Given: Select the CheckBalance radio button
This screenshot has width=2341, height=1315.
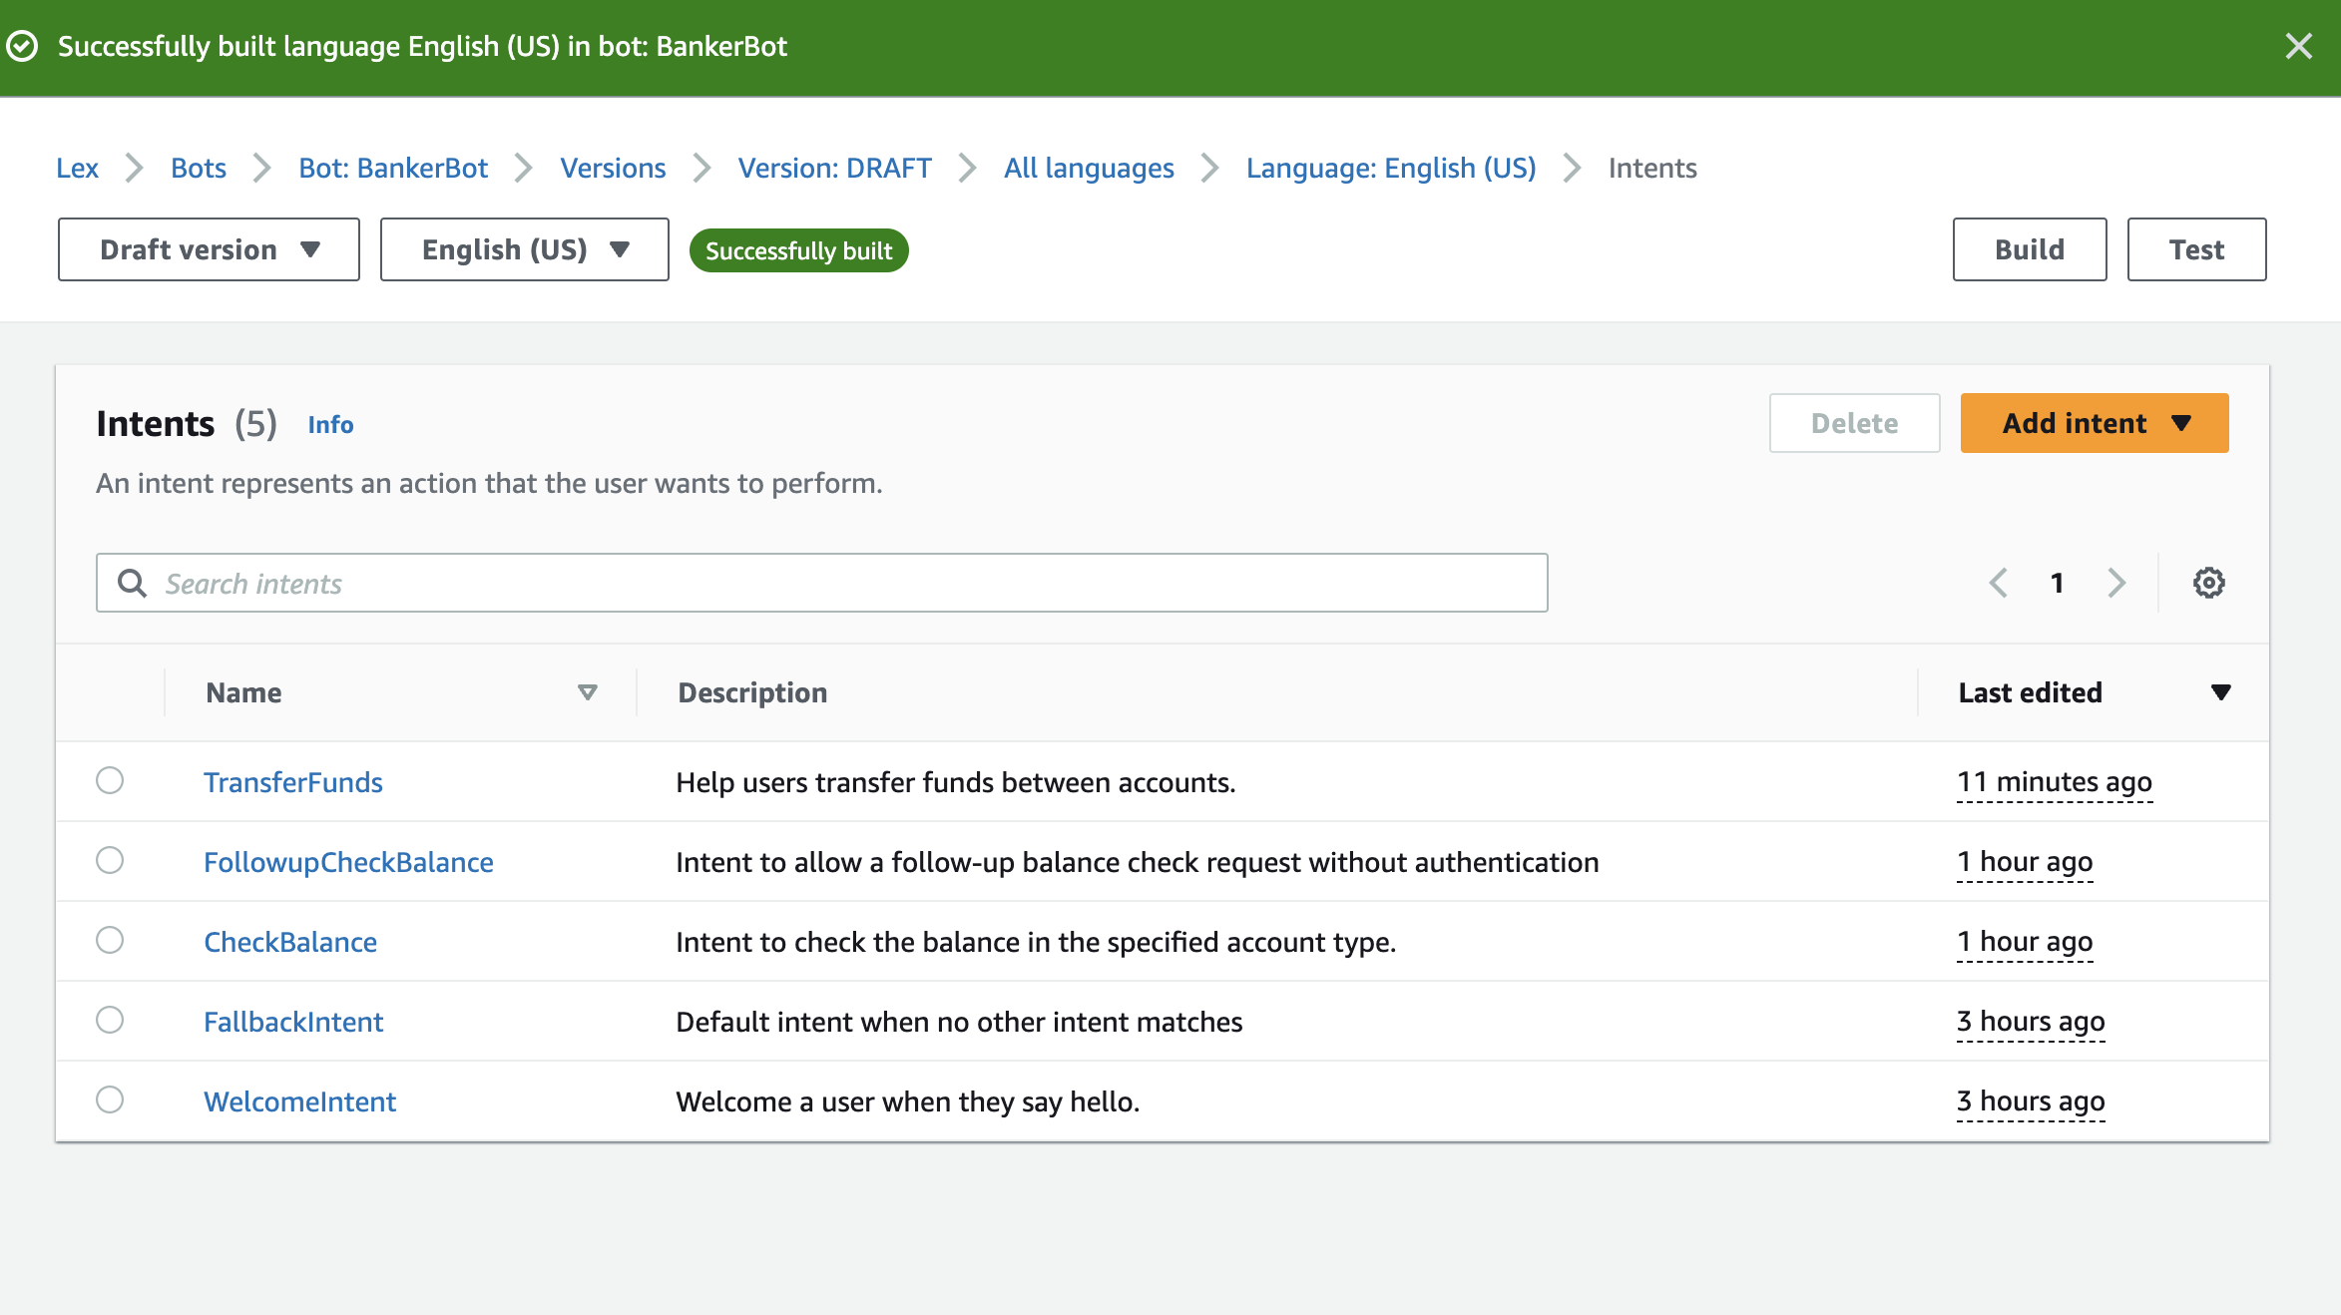Looking at the screenshot, I should coord(110,940).
